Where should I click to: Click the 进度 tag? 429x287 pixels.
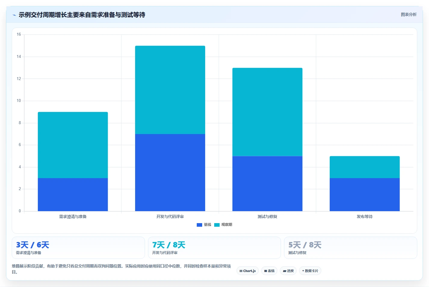click(288, 271)
